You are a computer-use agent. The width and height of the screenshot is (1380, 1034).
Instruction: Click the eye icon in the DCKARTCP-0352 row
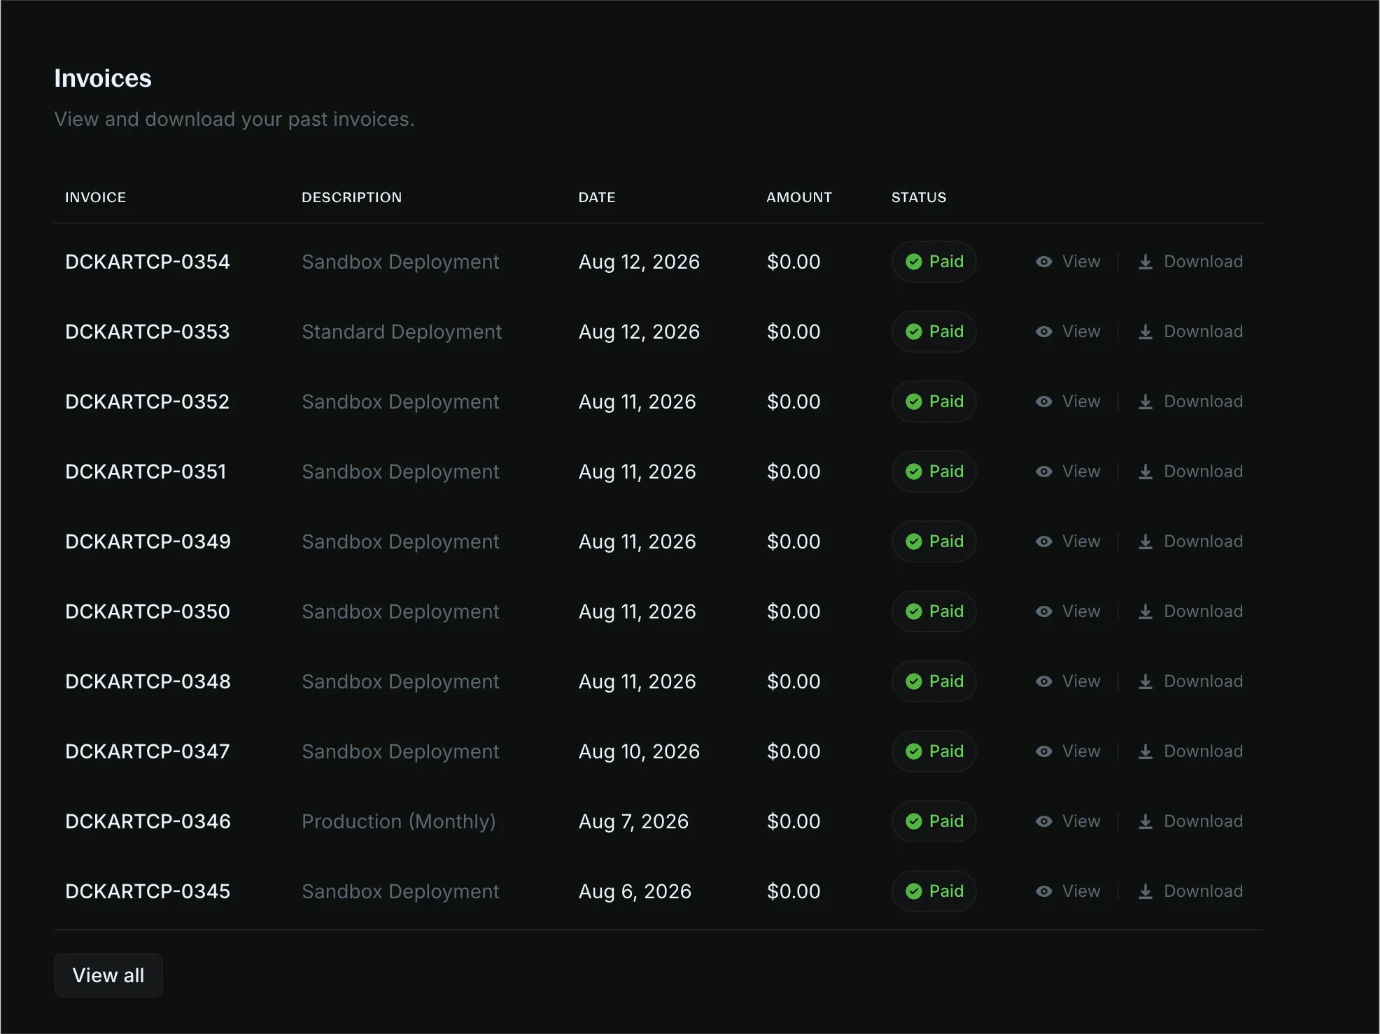pos(1043,402)
